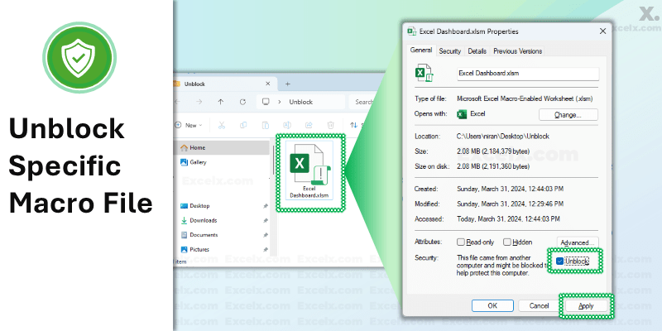Click the file name field Excel Dashboard.xlsm
The height and width of the screenshot is (331, 662).
(528, 74)
